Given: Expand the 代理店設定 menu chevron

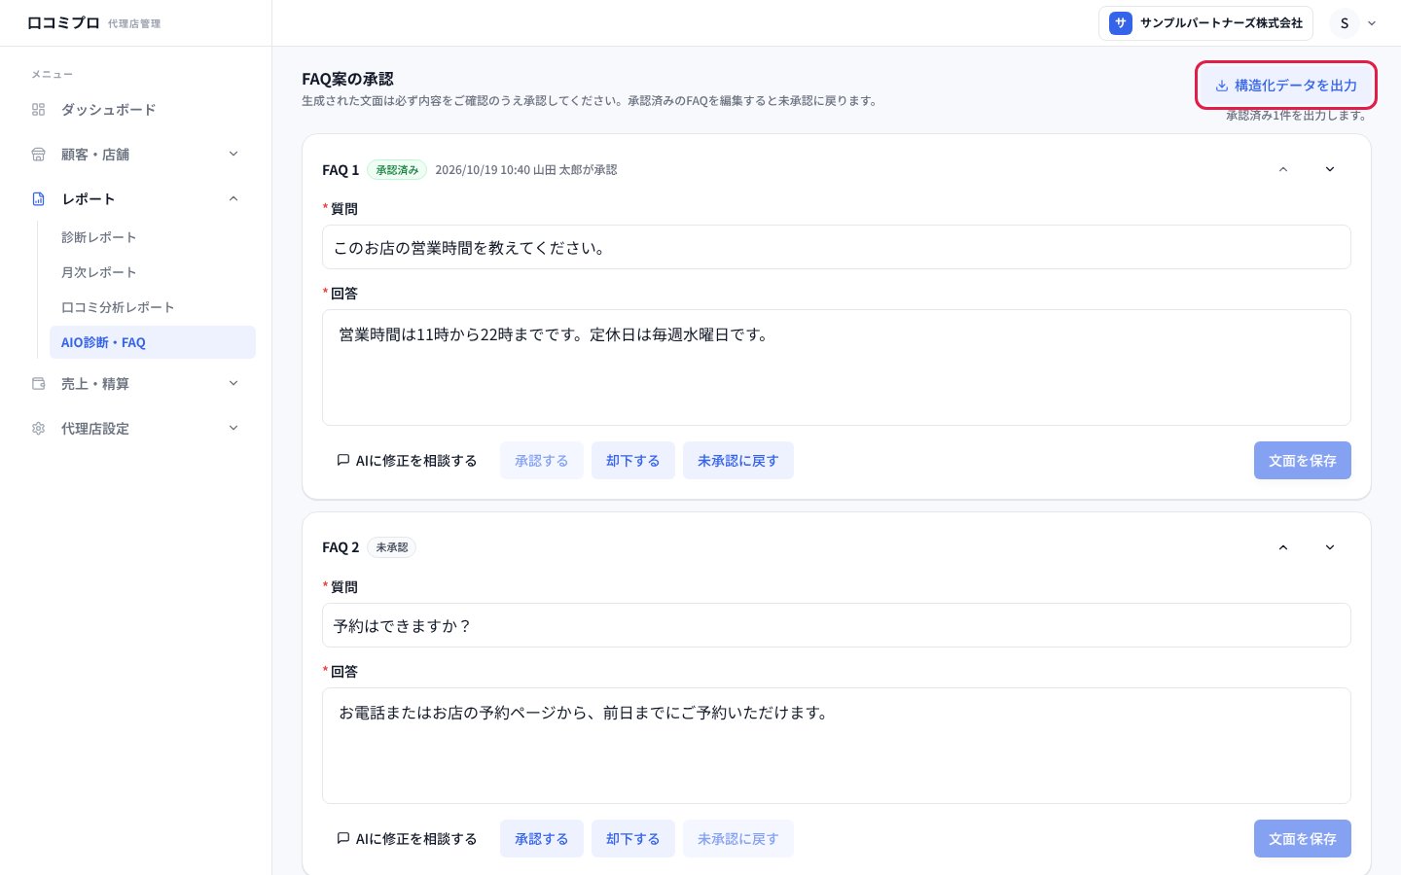Looking at the screenshot, I should pos(233,428).
